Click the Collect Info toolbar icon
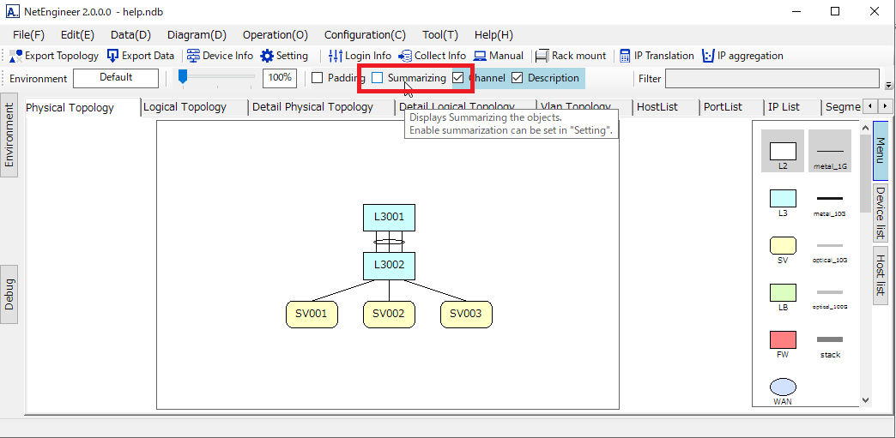Viewport: 896px width, 438px height. [405, 56]
